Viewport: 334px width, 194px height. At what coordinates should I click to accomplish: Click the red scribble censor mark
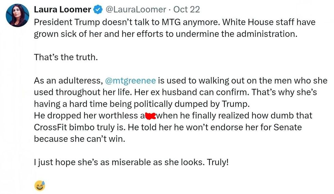point(150,116)
